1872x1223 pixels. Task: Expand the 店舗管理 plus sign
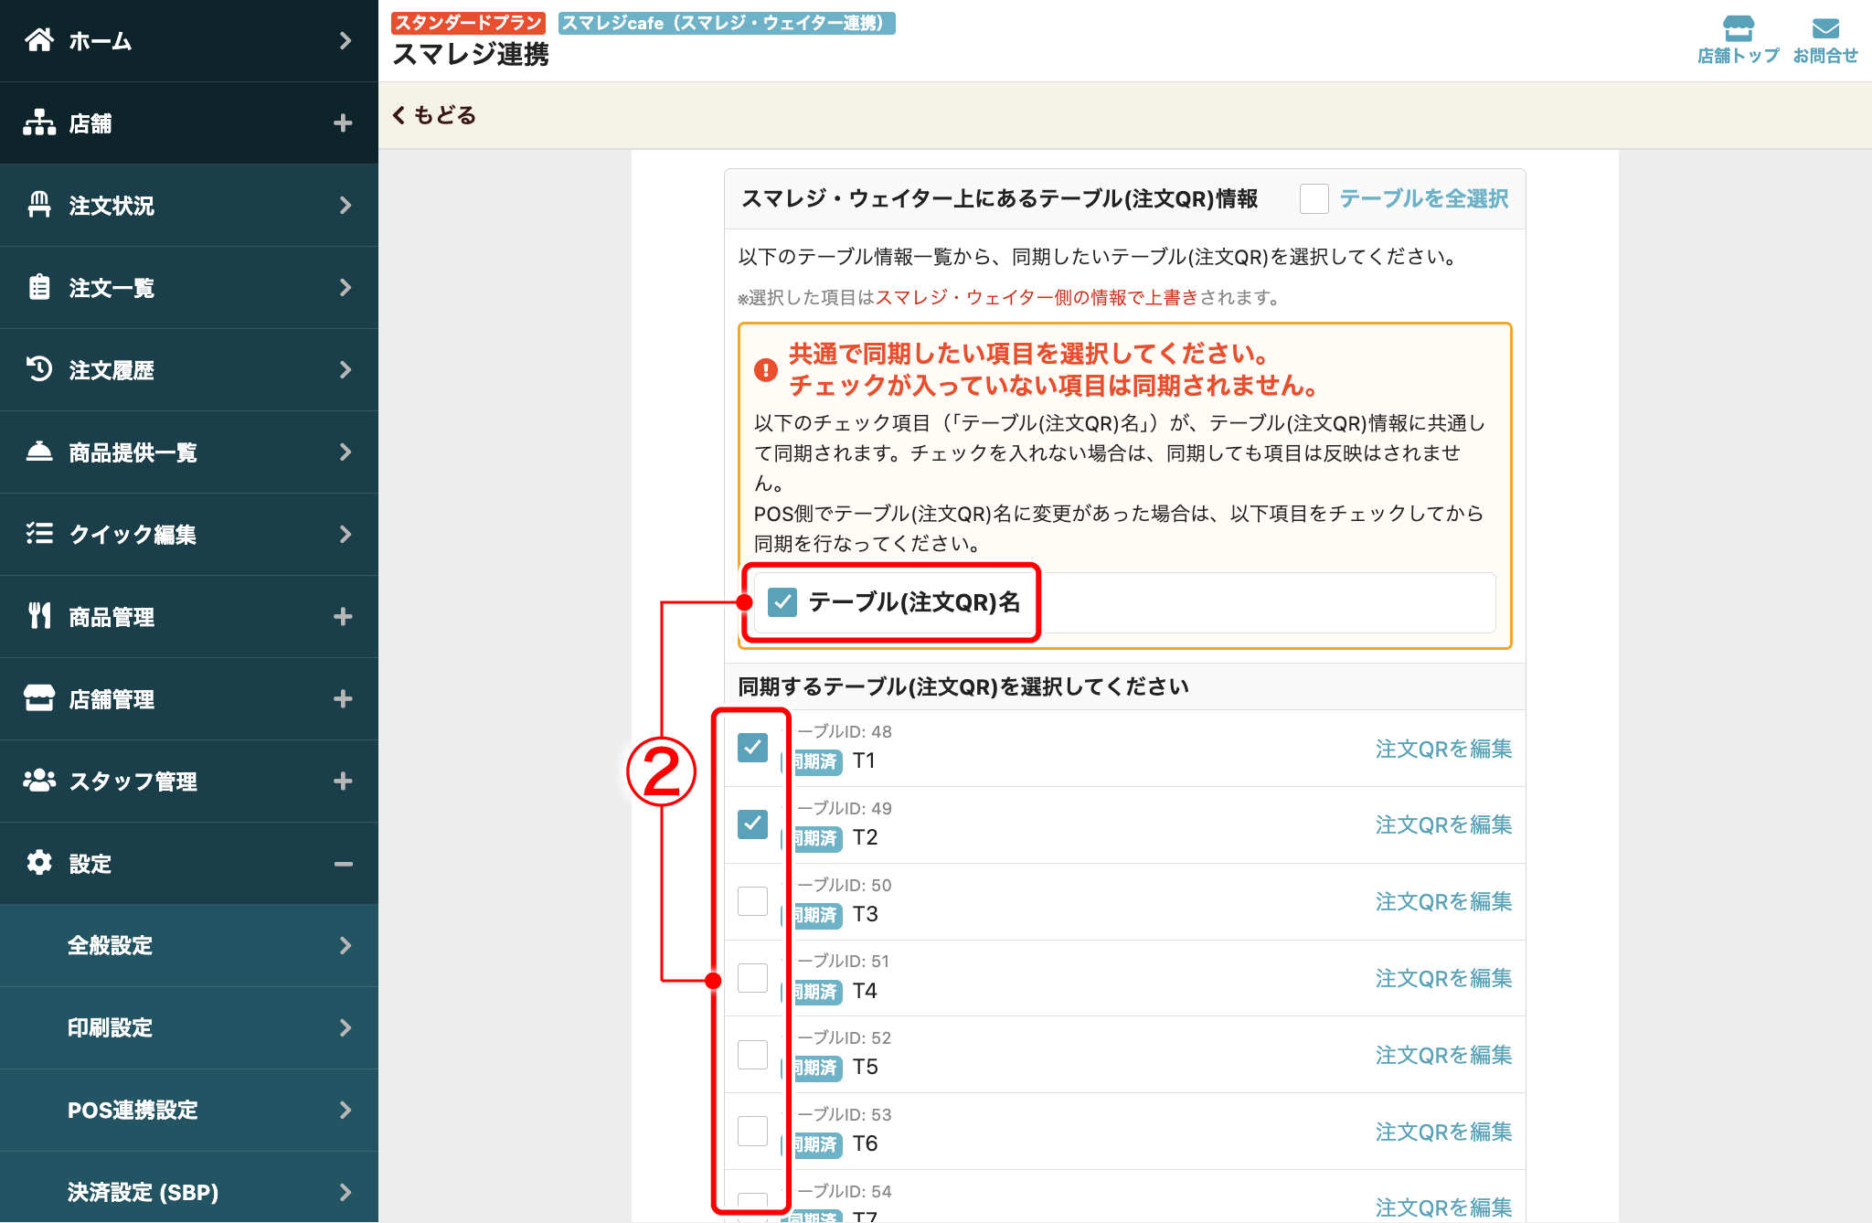tap(343, 698)
